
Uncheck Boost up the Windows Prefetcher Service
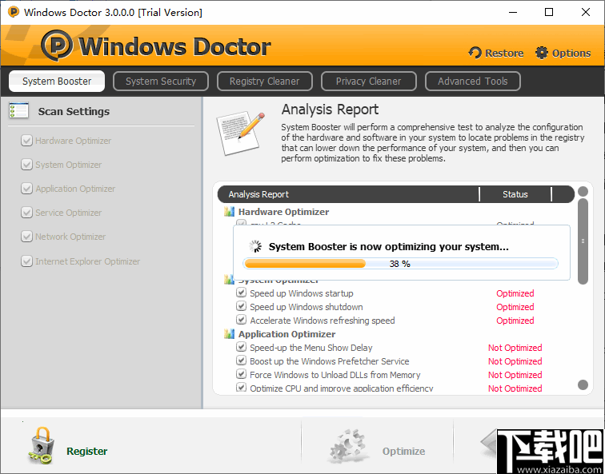coord(241,360)
